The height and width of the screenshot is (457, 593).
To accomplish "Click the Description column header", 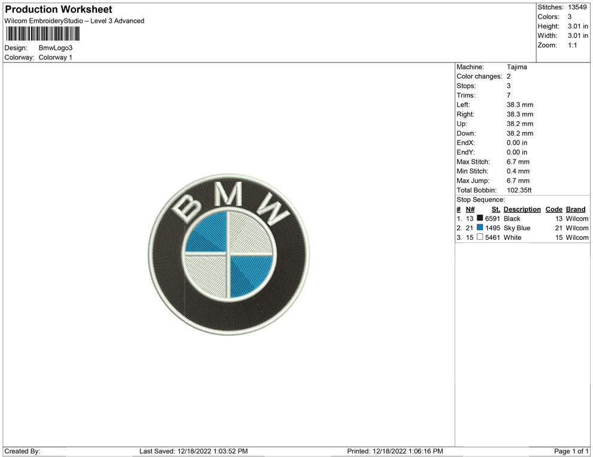I will pyautogui.click(x=522, y=209).
